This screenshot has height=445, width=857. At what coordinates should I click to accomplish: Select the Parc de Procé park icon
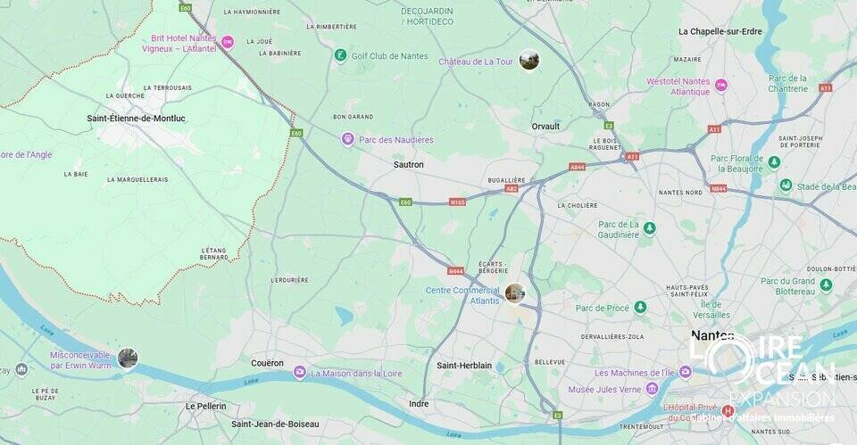640,308
